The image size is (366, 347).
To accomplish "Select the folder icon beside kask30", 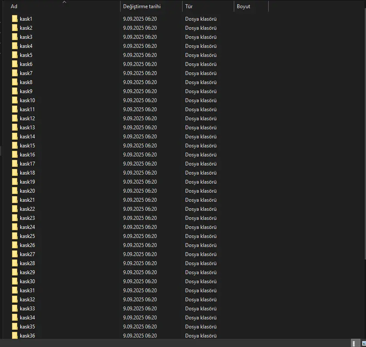I will (15, 281).
